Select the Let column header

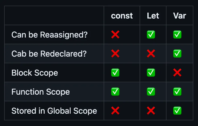[x=153, y=16]
